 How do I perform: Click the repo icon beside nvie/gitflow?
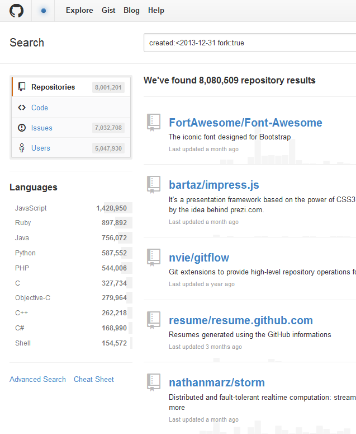click(x=153, y=258)
